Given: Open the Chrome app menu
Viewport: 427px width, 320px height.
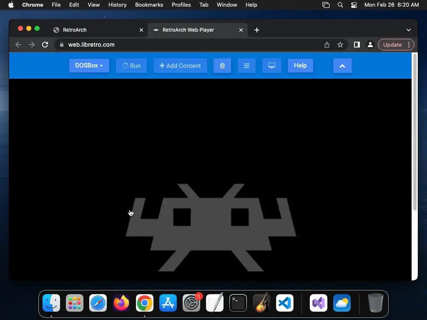Looking at the screenshot, I should tap(33, 5).
